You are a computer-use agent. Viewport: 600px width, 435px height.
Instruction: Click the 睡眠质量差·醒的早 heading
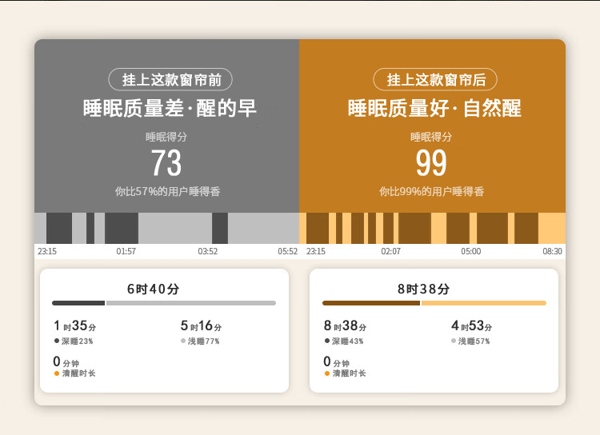(x=170, y=108)
